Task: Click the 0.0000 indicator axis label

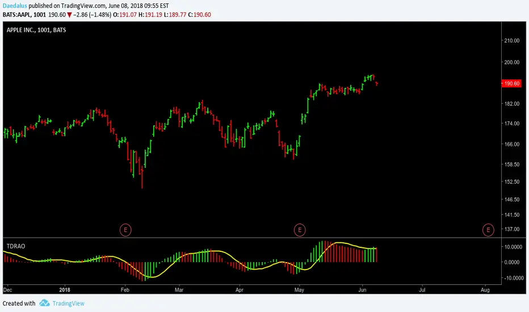Action: pyautogui.click(x=513, y=262)
